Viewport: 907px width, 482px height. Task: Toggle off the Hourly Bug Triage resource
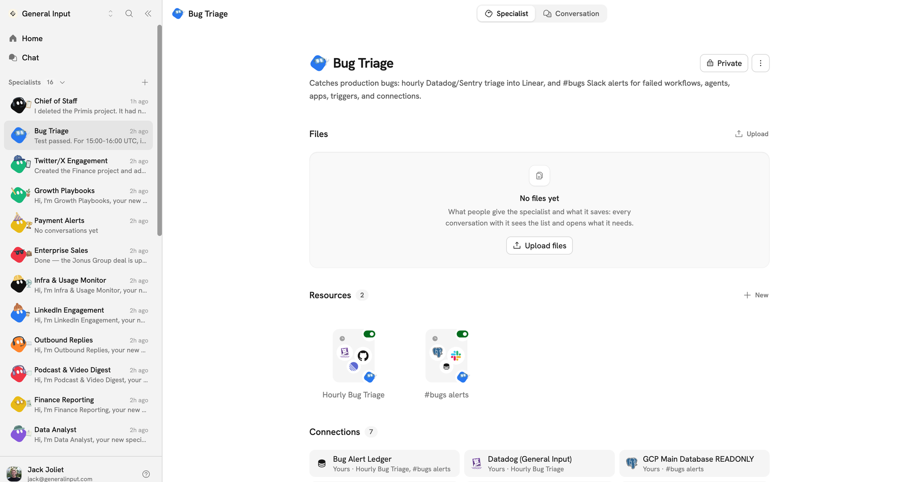pos(369,334)
